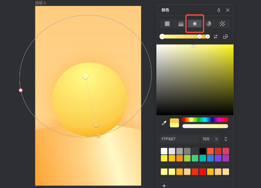Screen dimensions: 261x188
Task: Select the blue preset color swatch
Action: pyautogui.click(x=210, y=158)
